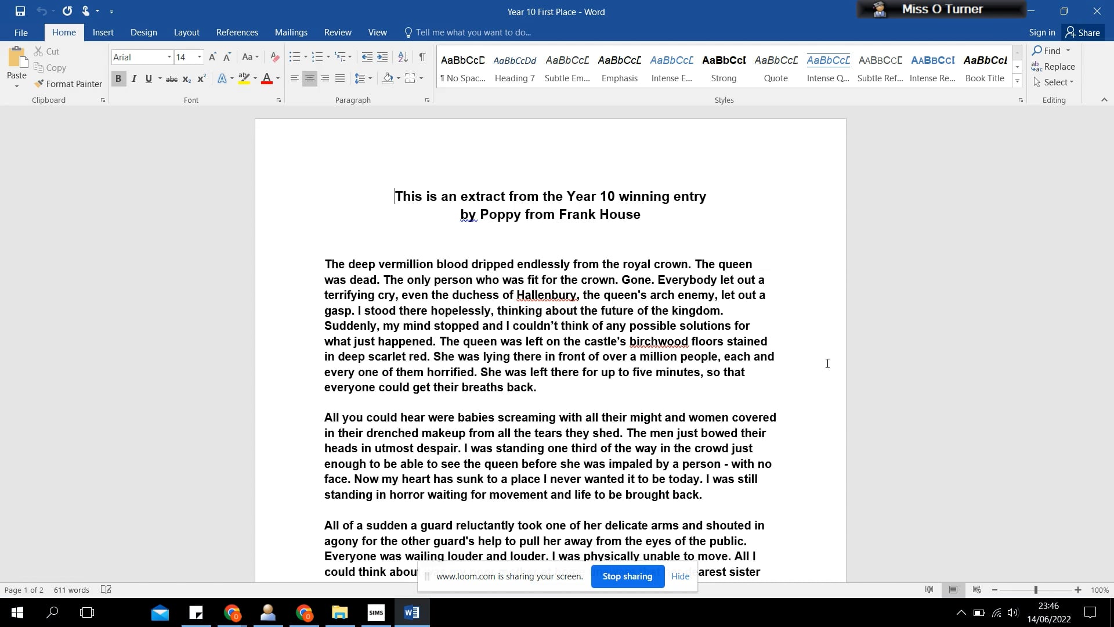Screen dimensions: 1114x627
Task: Toggle the Show/Hide paragraph marks button
Action: click(422, 57)
